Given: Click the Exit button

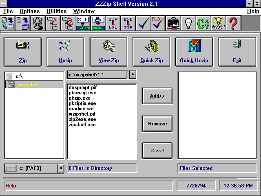Looking at the screenshot, I should pos(237,52).
